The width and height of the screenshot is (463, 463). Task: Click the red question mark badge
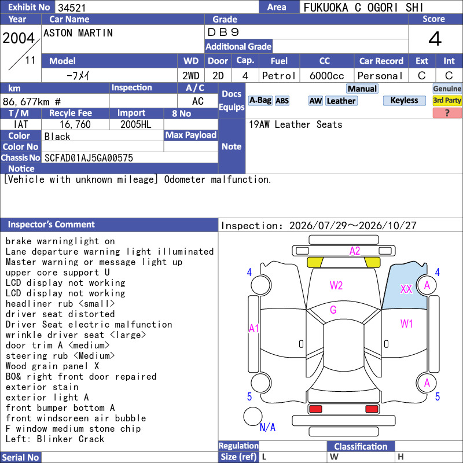click(447, 113)
